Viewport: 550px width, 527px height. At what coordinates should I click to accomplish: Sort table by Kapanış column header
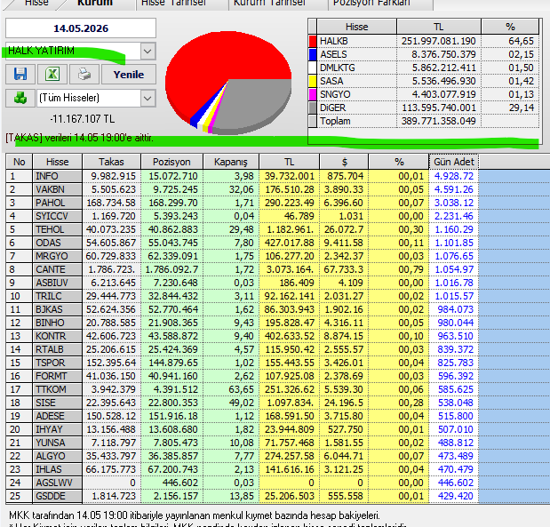coord(231,162)
